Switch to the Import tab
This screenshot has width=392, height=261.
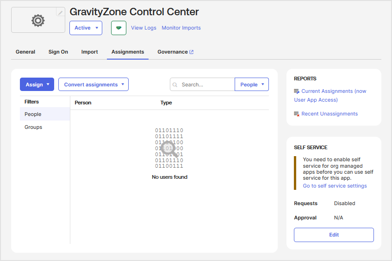(x=89, y=52)
